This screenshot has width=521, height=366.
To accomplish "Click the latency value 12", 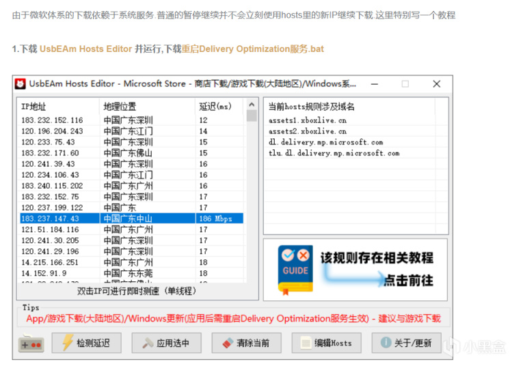I will 203,120.
